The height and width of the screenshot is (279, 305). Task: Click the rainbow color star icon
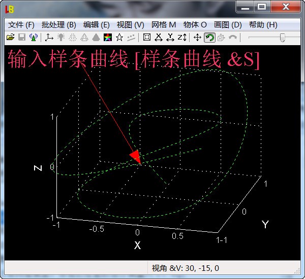click(107, 37)
